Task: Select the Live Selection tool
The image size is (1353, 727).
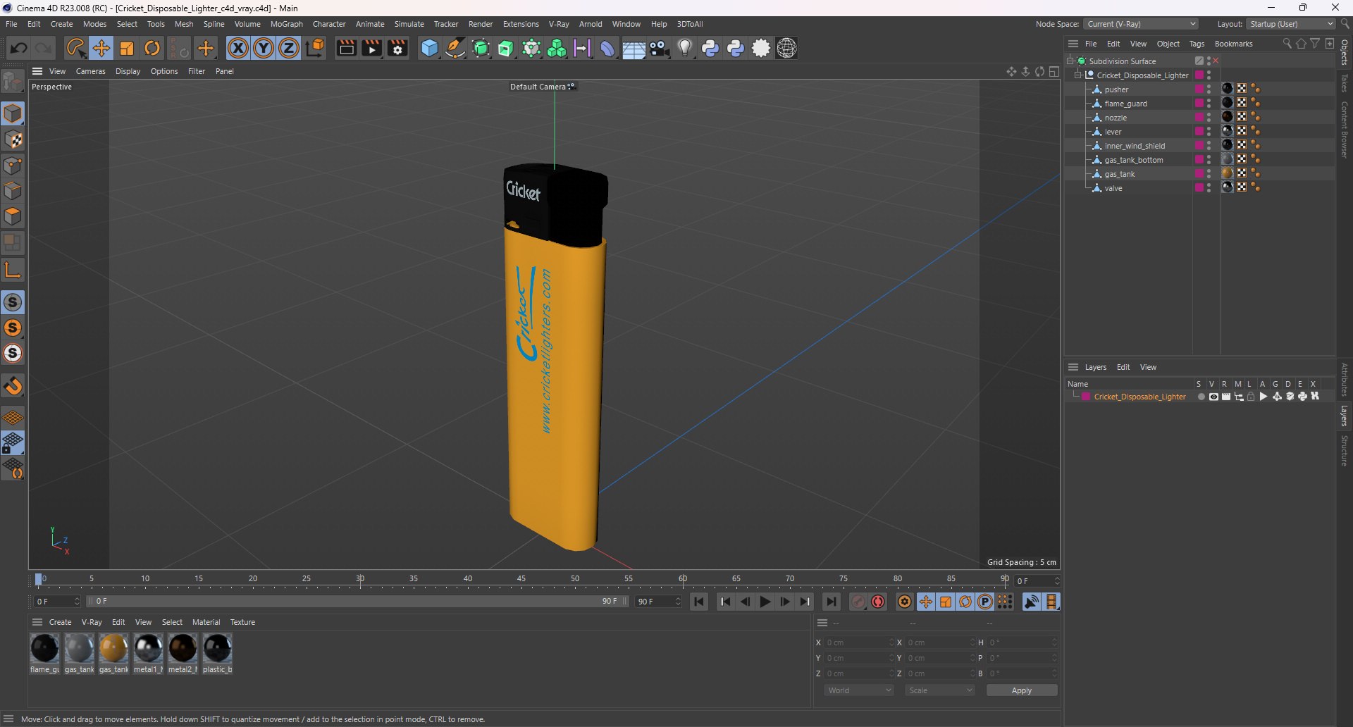Action: [x=75, y=48]
